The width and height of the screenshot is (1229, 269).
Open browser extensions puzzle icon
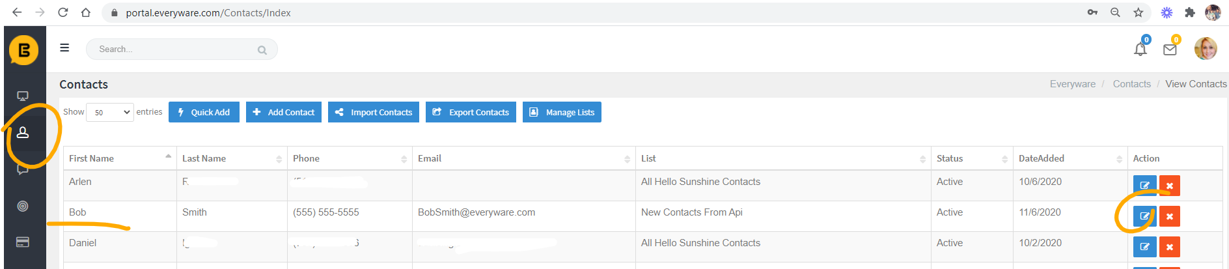[1190, 12]
